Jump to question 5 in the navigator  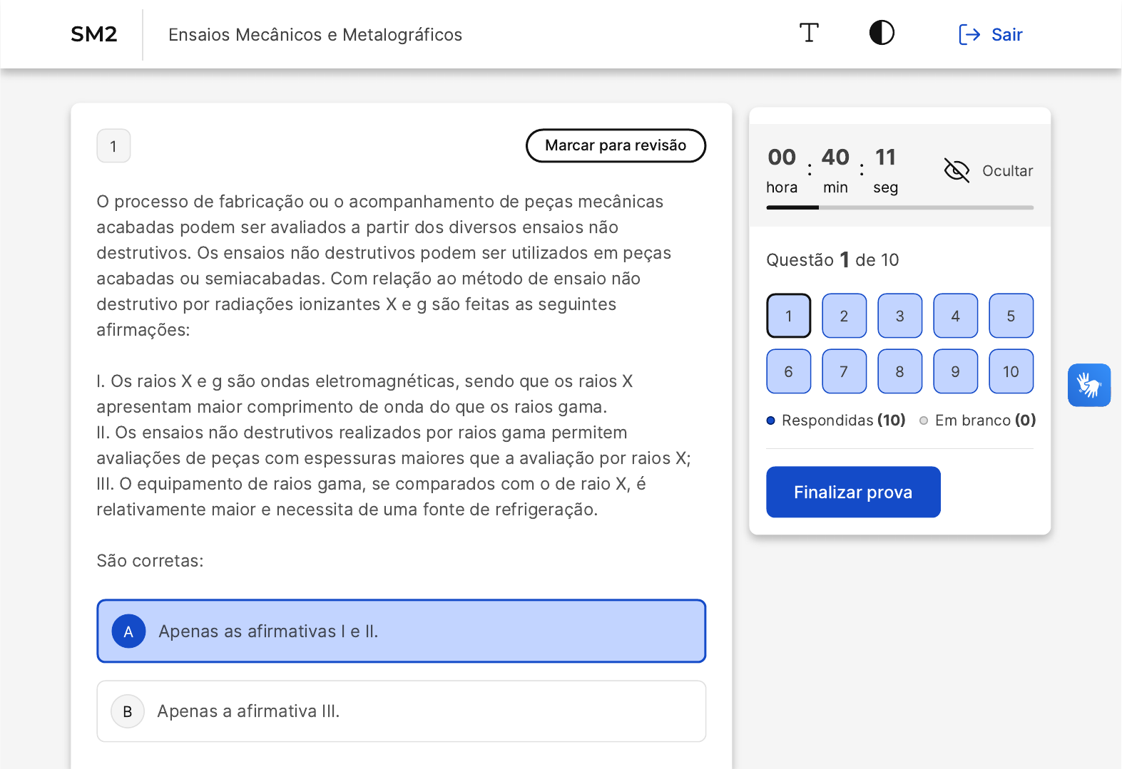[x=1011, y=316]
